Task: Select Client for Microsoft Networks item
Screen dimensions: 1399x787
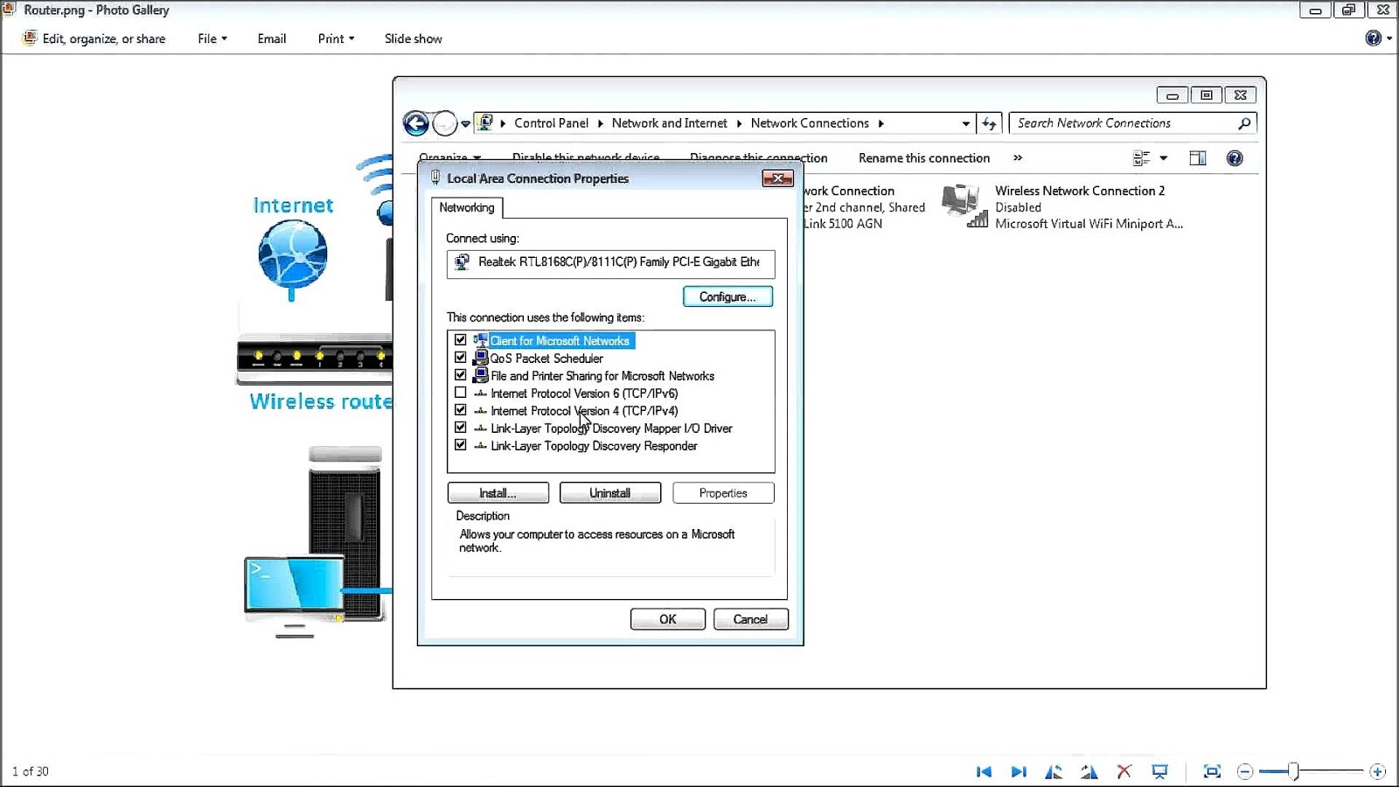Action: pos(560,341)
